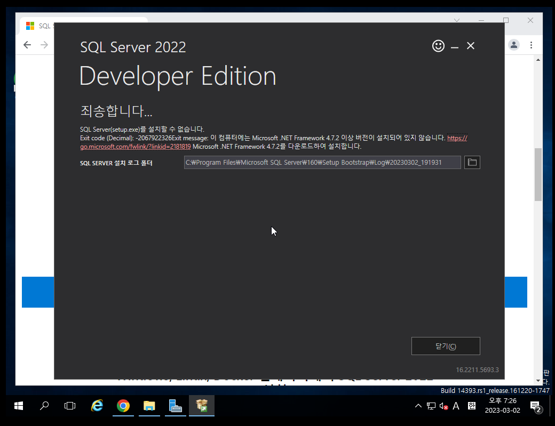Screen dimensions: 555x426
Task: Click the 닫기(C) close button
Action: [x=446, y=346]
